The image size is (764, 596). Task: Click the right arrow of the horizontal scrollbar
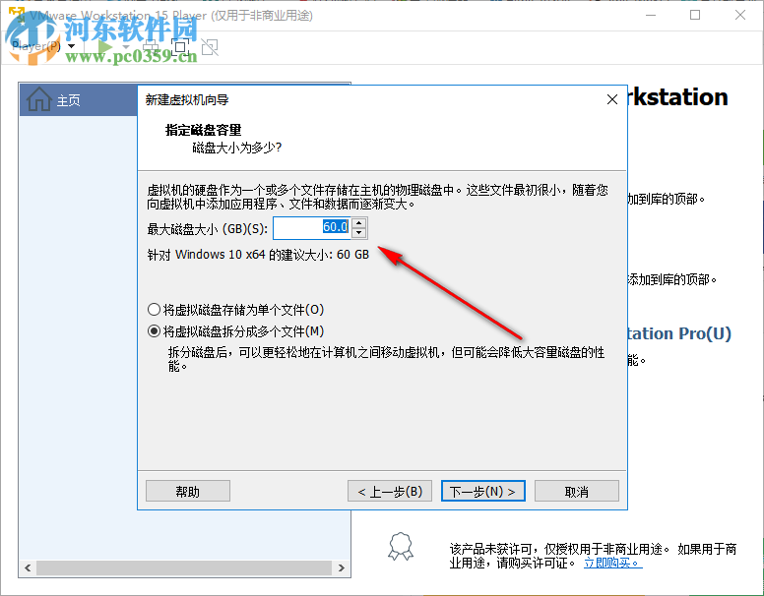(x=341, y=567)
